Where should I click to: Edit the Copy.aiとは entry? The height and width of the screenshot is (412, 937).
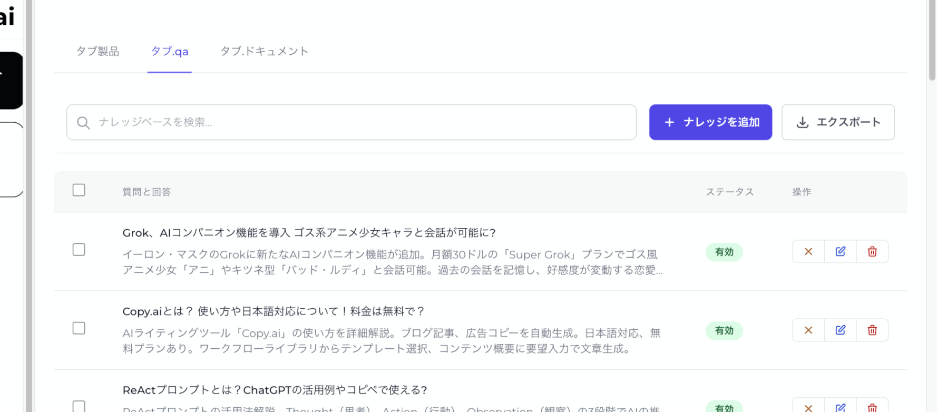pos(841,330)
